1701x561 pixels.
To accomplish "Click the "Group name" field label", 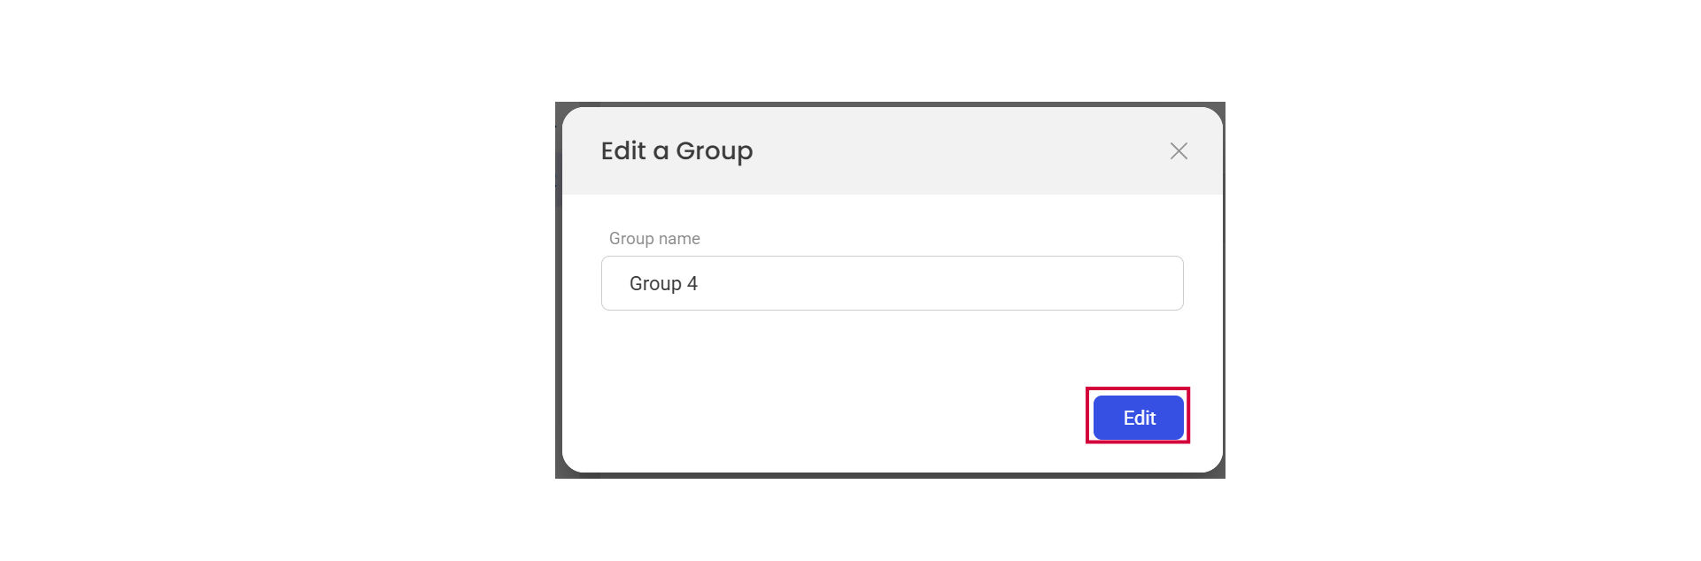I will point(654,239).
